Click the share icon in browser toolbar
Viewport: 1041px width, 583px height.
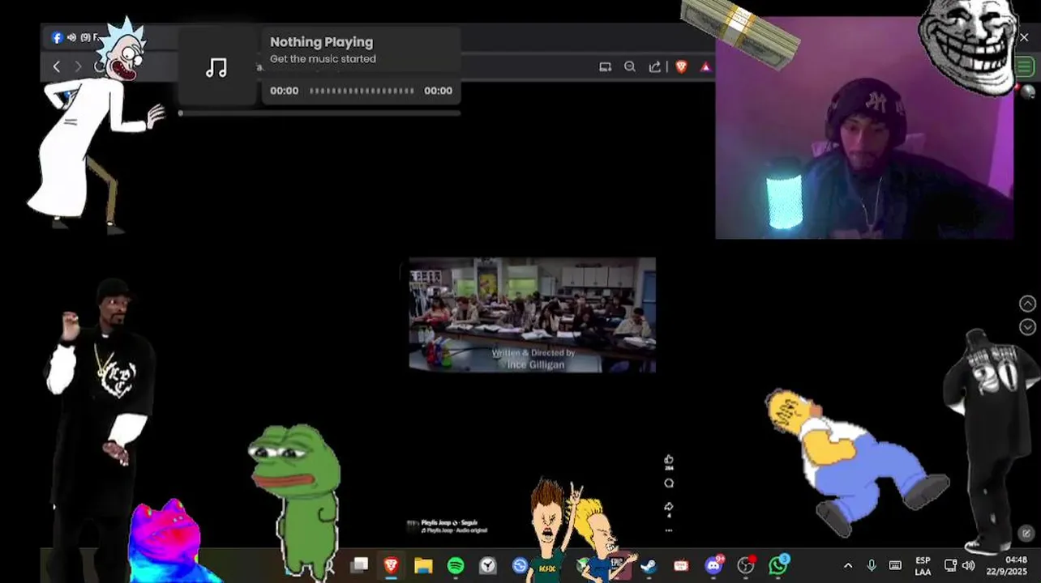coord(655,67)
